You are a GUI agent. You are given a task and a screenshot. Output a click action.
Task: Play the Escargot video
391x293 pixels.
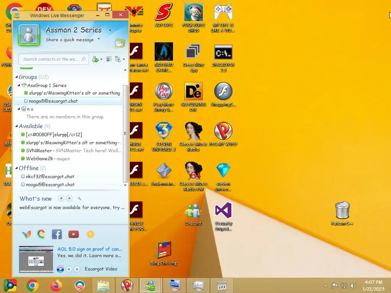(x=60, y=269)
